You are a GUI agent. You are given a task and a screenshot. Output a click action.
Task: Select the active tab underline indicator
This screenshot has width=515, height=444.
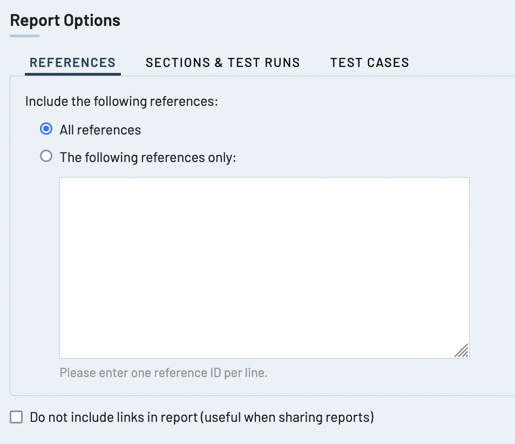click(72, 74)
